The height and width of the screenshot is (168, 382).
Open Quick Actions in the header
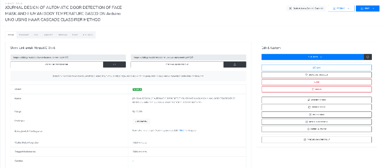306,8
